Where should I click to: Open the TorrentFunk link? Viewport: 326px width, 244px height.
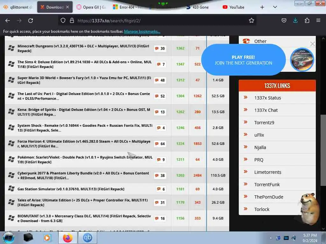pyautogui.click(x=267, y=185)
